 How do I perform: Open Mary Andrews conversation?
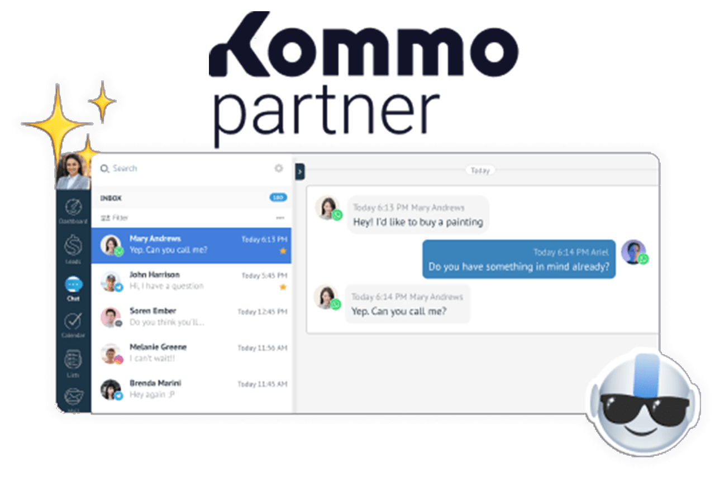[x=192, y=245]
